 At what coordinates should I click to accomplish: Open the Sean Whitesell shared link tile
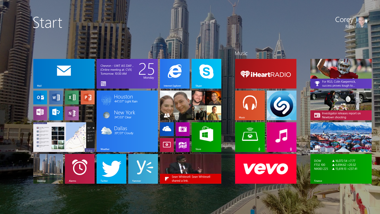(190, 169)
